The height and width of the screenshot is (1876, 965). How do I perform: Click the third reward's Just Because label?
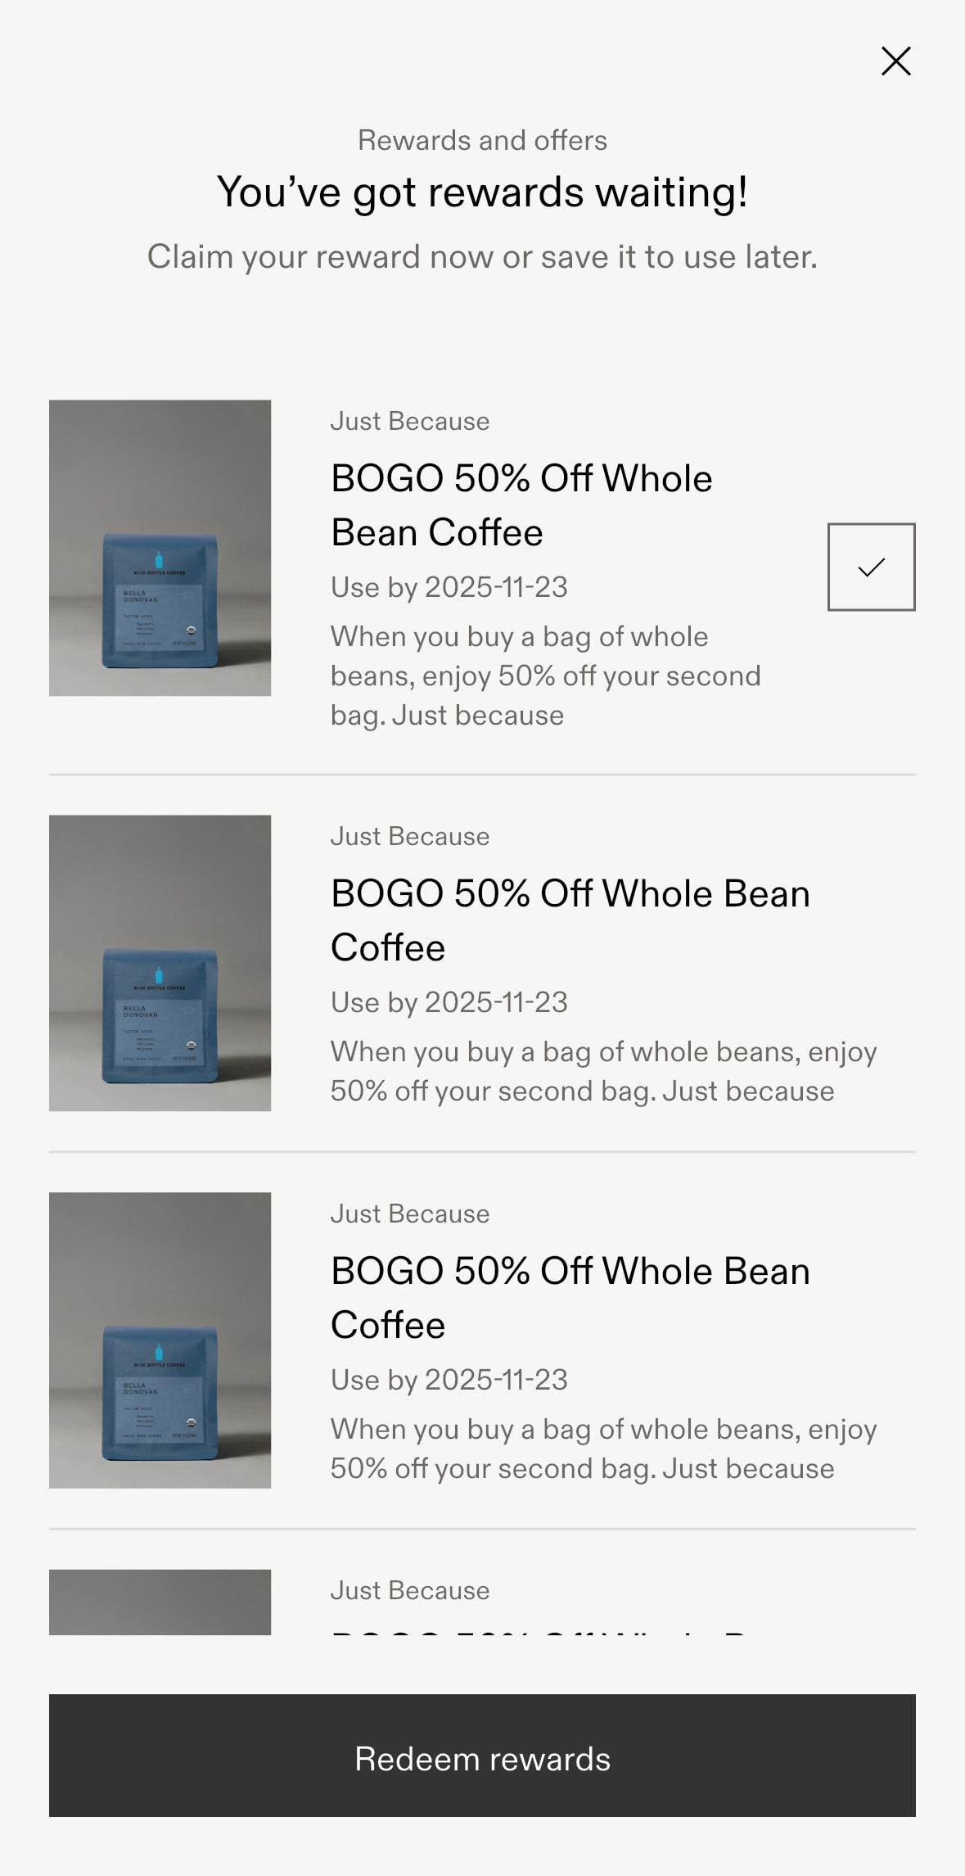(x=410, y=1214)
